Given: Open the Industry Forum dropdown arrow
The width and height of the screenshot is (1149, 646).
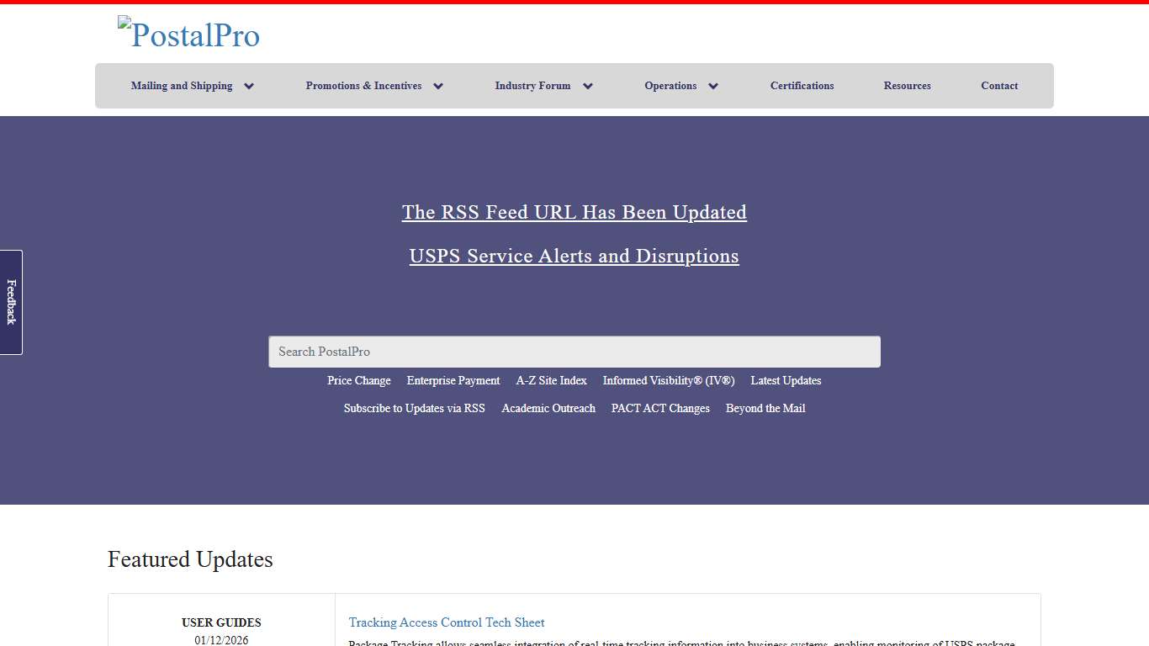Looking at the screenshot, I should 588,86.
